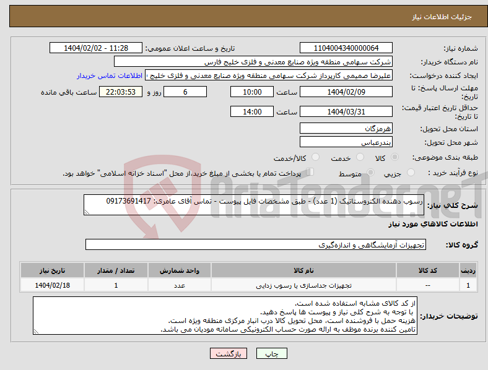Click the remaining time field 22:03:53
The width and height of the screenshot is (488, 370).
tap(121, 92)
